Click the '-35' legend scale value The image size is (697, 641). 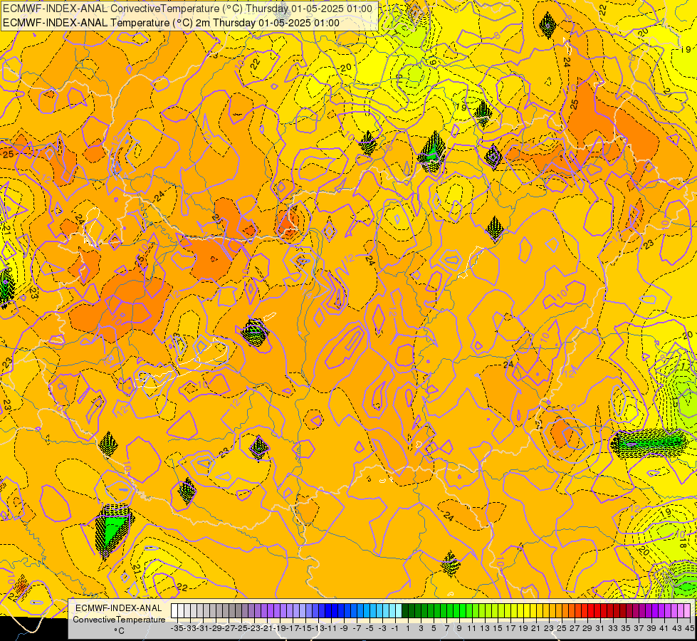tap(177, 629)
